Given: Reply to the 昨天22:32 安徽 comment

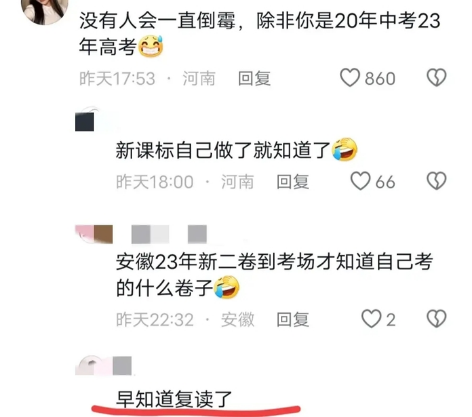Looking at the screenshot, I should point(292,319).
